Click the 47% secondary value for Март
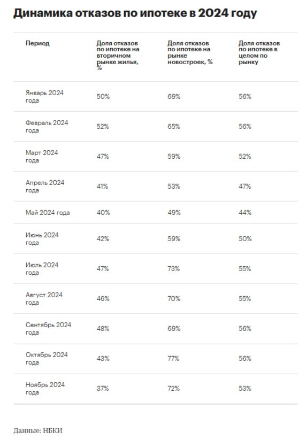The height and width of the screenshot is (440, 306). (x=103, y=157)
